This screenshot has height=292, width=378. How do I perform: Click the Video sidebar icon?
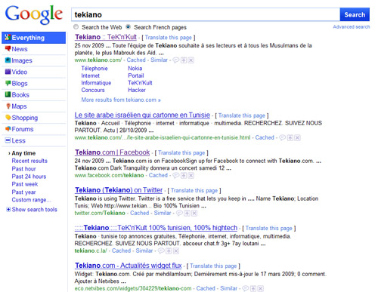[x=8, y=72]
